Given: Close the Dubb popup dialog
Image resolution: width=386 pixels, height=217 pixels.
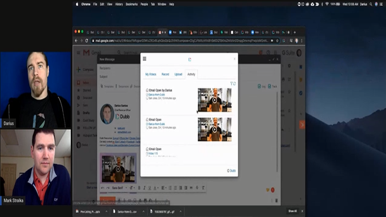Looking at the screenshot, I should 234,59.
